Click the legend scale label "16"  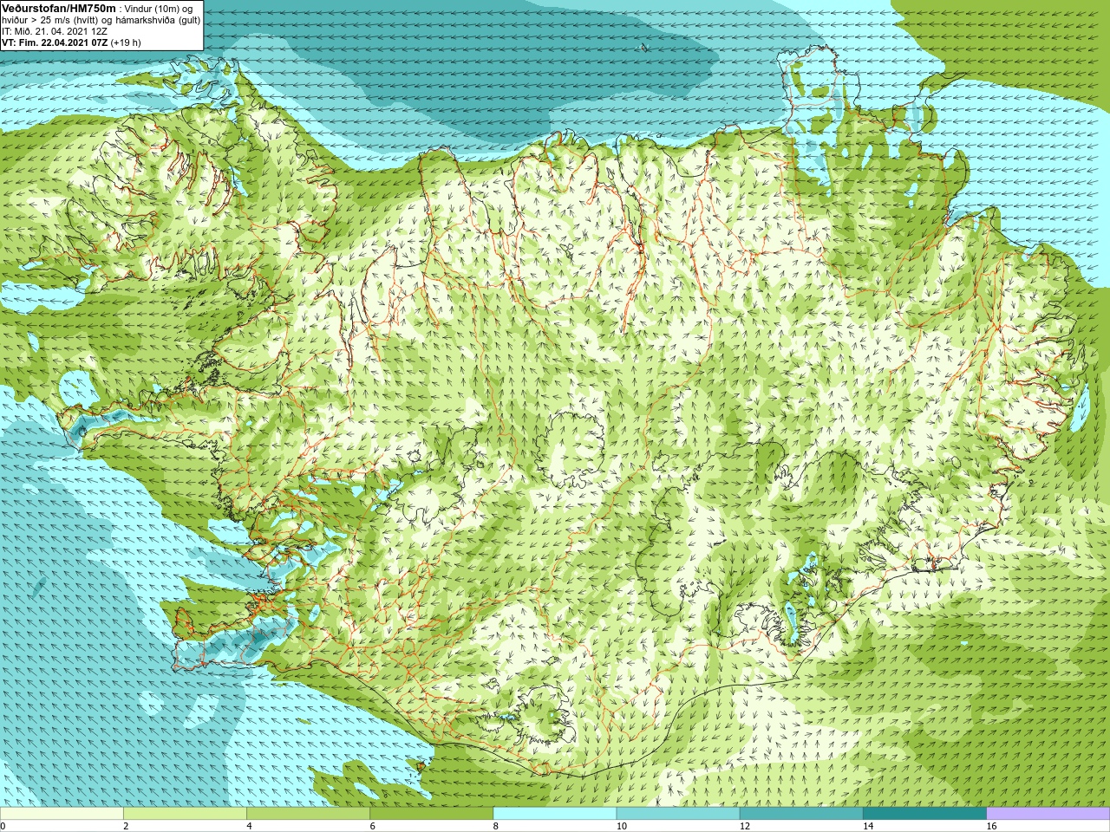[992, 826]
